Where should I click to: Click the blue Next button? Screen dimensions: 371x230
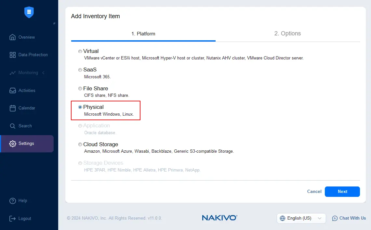(x=342, y=191)
